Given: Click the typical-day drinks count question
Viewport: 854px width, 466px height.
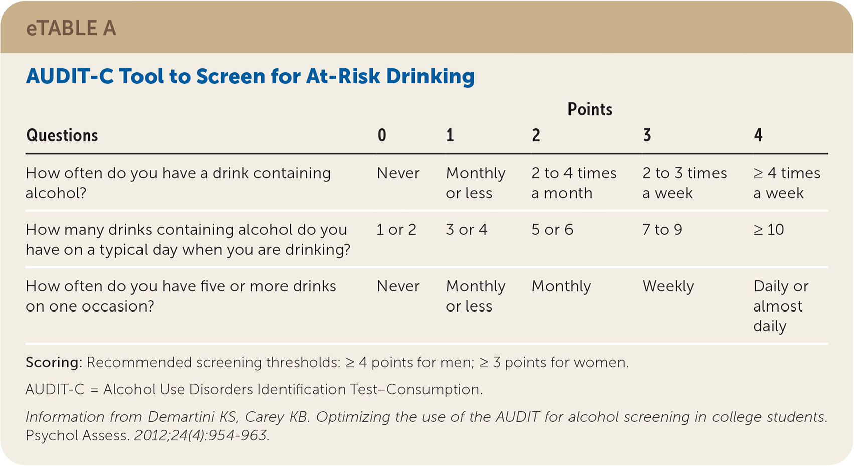Looking at the screenshot, I should click(x=188, y=239).
